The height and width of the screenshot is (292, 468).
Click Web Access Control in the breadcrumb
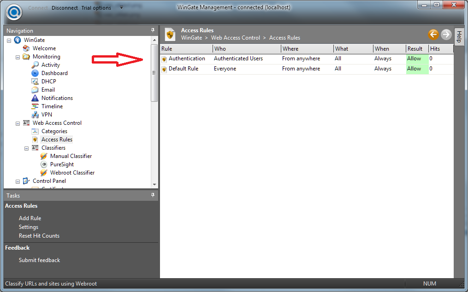coord(236,38)
